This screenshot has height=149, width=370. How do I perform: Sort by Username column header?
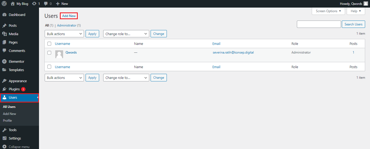click(x=62, y=44)
